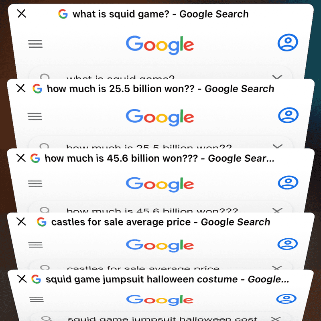Close the '45.6 billion won' tab
Viewport: 321px width, 321px height.
click(21, 158)
